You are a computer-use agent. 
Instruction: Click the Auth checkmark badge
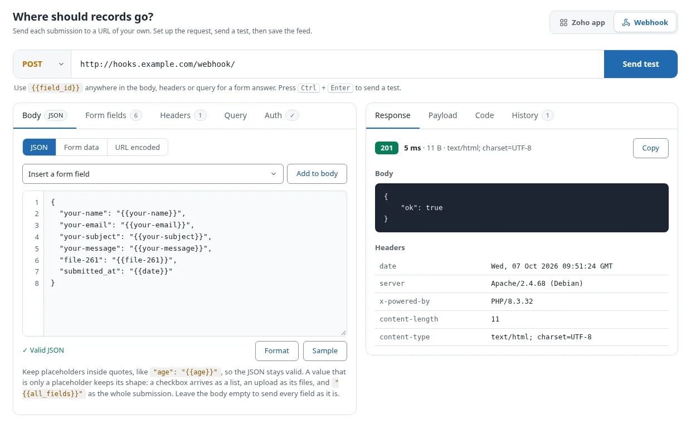293,115
